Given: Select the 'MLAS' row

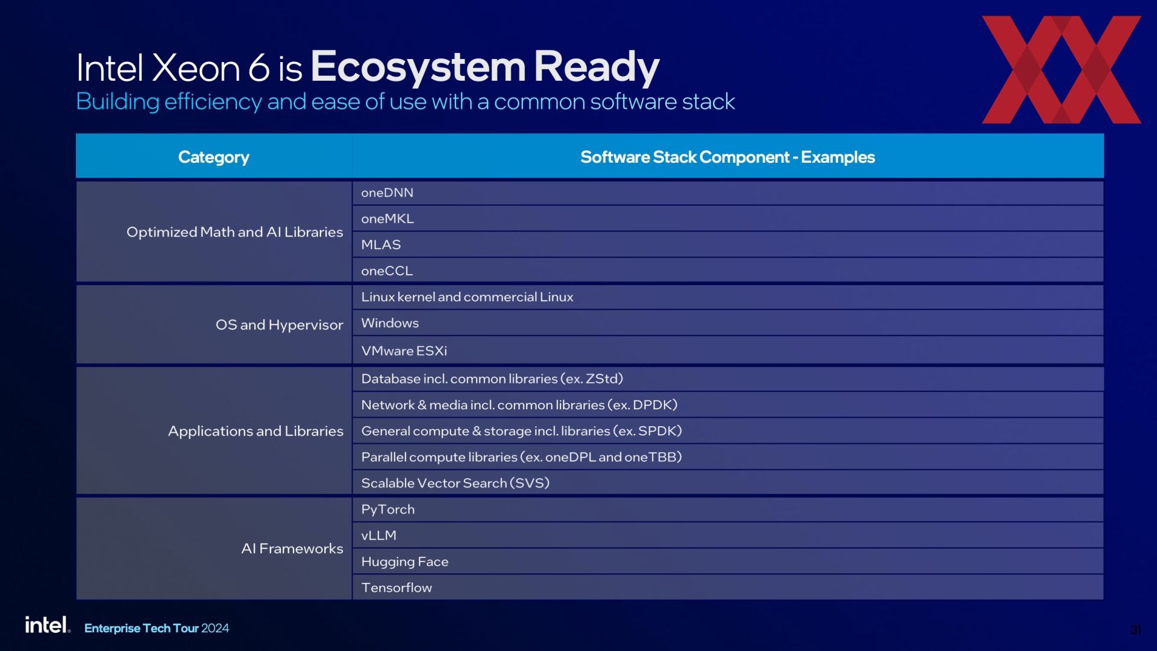Looking at the screenshot, I should coord(728,245).
